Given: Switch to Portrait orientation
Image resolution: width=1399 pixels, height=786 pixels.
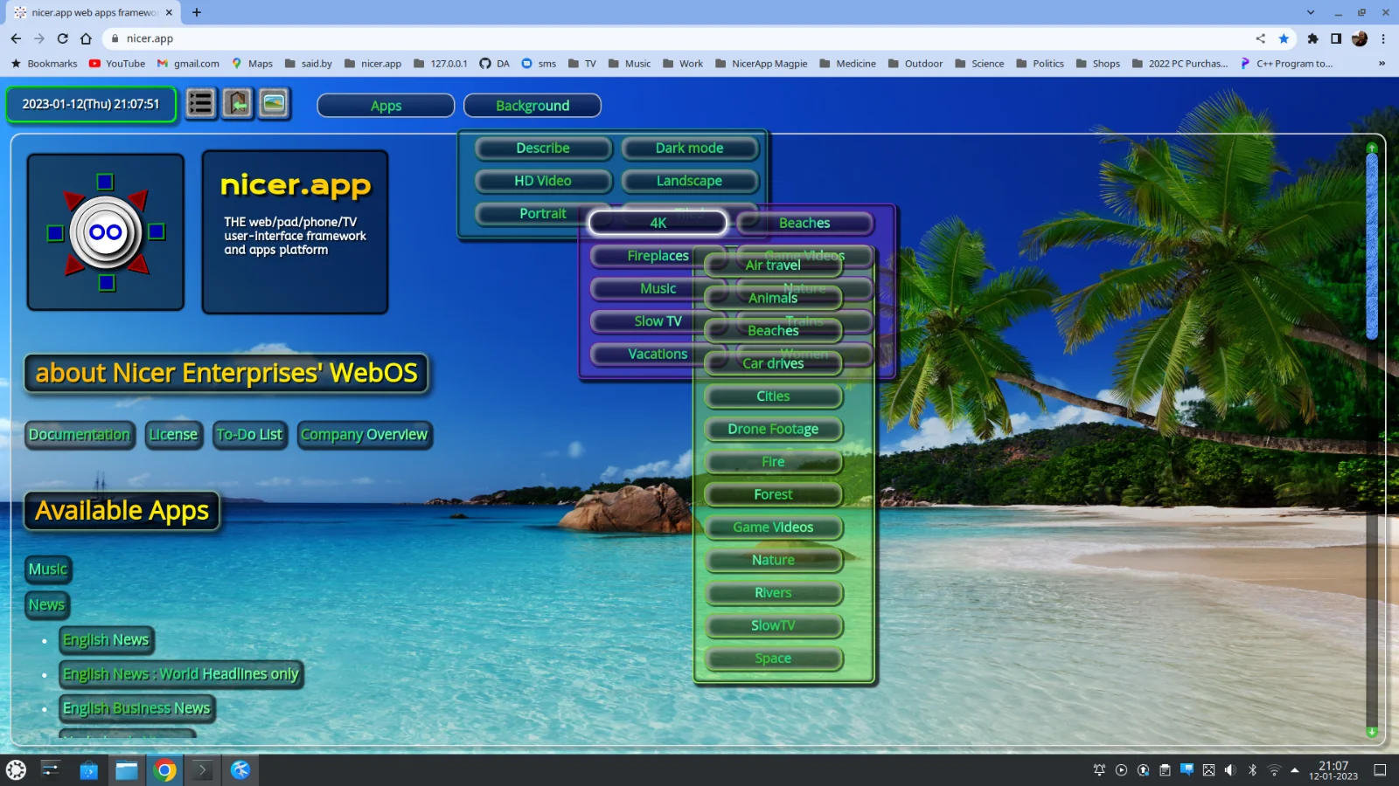Looking at the screenshot, I should pyautogui.click(x=542, y=213).
